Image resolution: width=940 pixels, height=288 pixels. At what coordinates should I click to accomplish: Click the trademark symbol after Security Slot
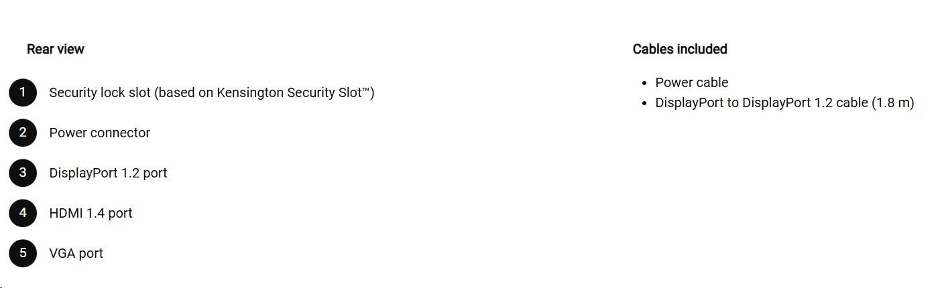click(365, 90)
